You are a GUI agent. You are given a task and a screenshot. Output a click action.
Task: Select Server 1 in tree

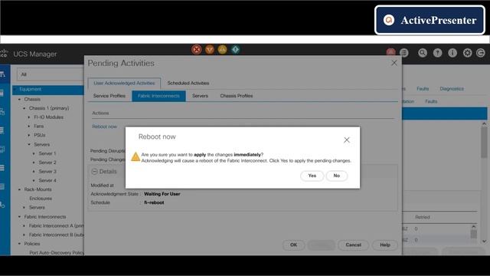pos(47,153)
